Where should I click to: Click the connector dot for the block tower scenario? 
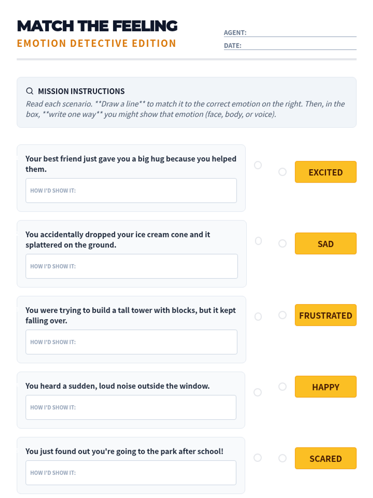(258, 317)
